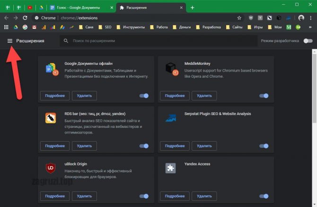
Task: Open the Apps grid bookmark shortcut
Action: tap(6, 27)
